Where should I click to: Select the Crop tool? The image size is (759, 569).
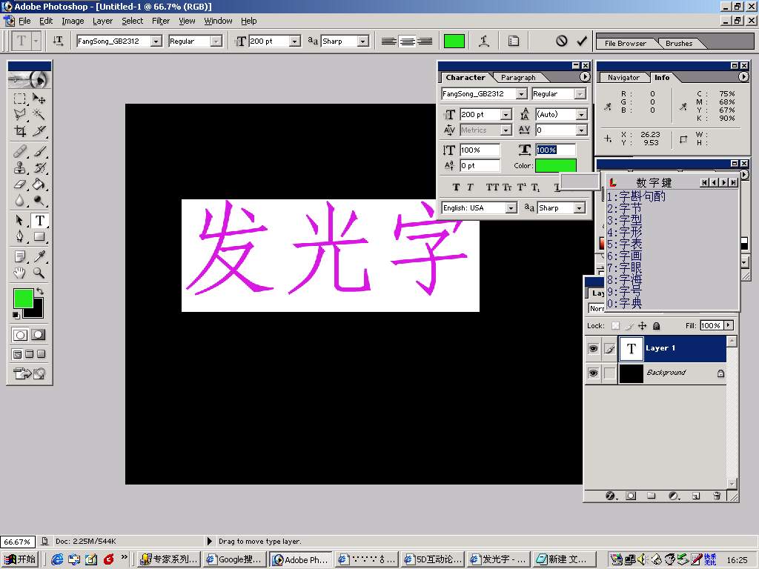[x=19, y=130]
